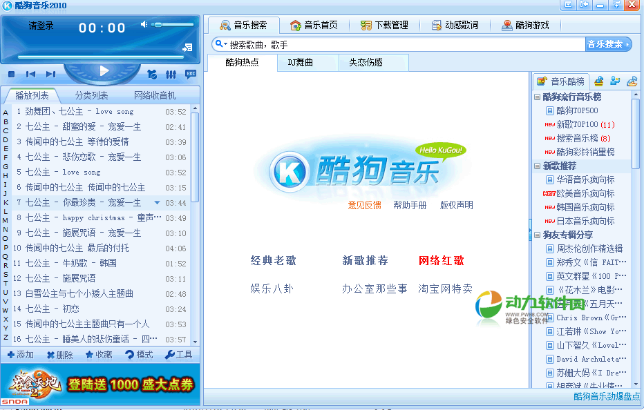Click the volume slider track

pos(176,25)
